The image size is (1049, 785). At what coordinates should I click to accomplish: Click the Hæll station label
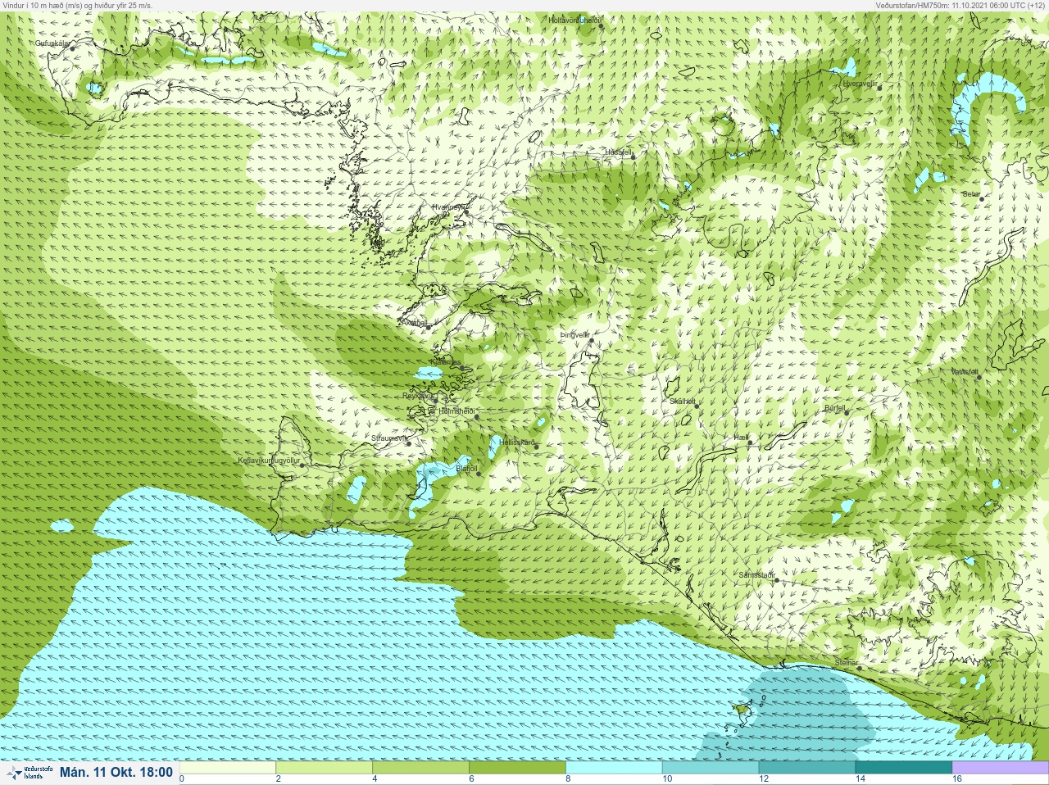741,438
